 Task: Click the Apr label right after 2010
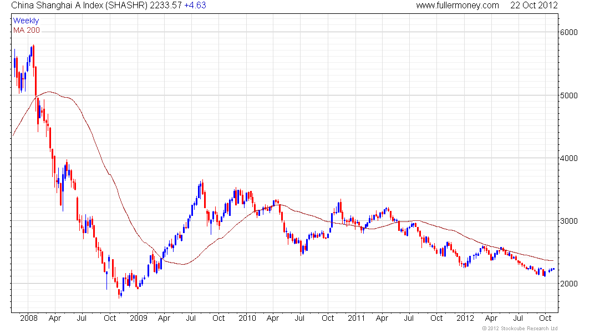tap(273, 318)
